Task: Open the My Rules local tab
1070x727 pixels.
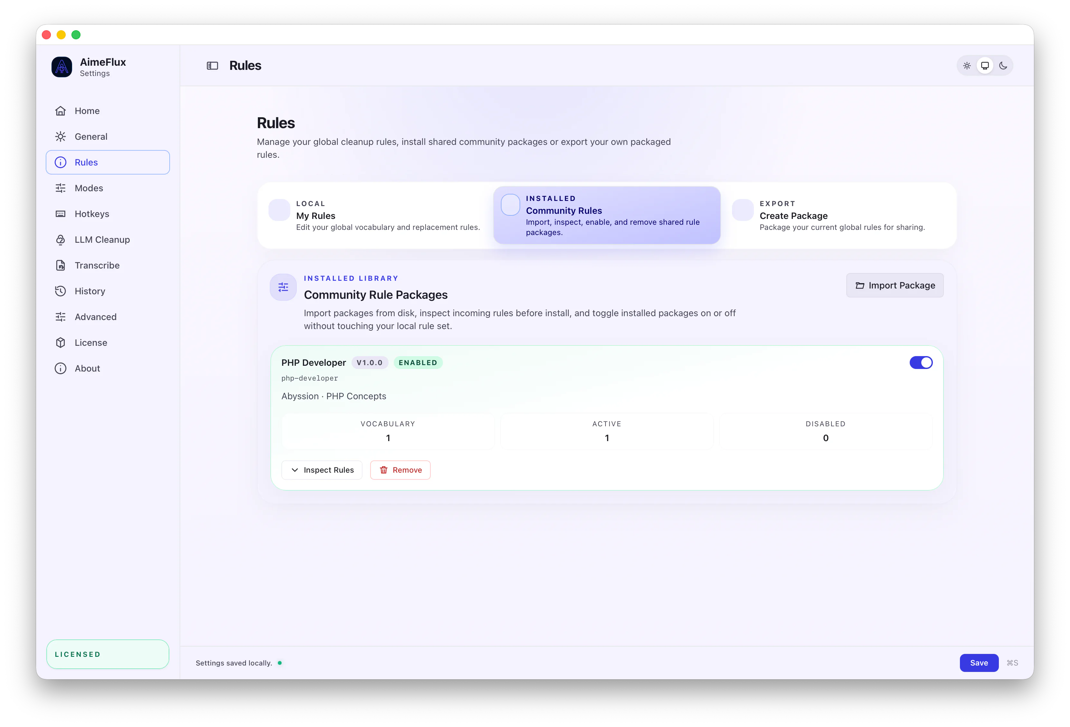Action: [375, 215]
